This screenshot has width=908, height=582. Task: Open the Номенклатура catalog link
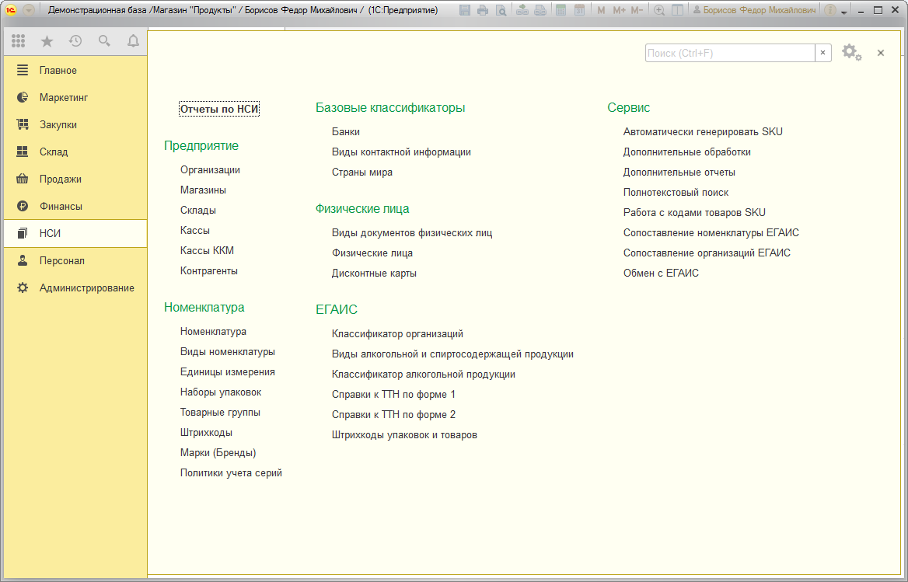pyautogui.click(x=213, y=332)
